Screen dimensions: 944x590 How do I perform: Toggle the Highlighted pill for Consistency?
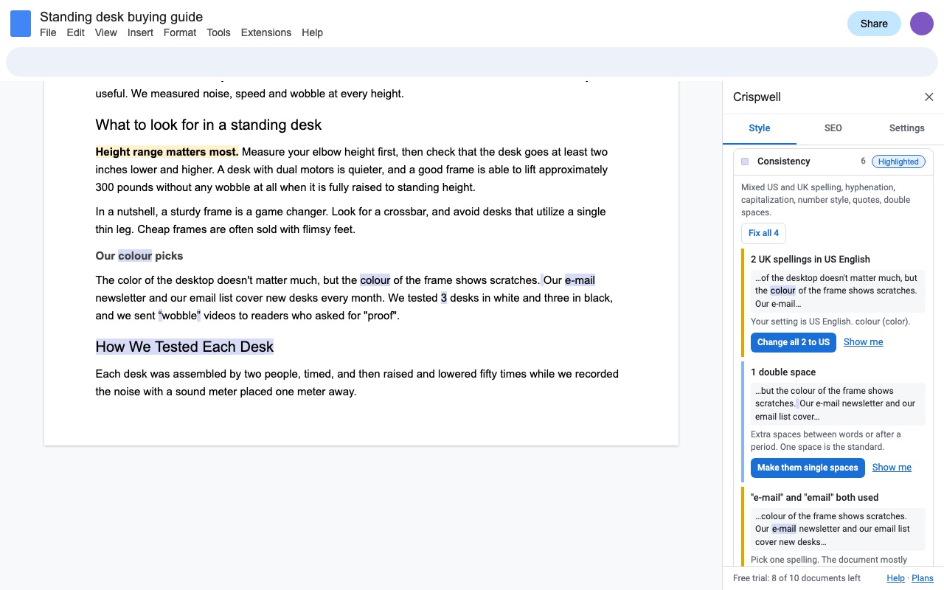click(898, 162)
